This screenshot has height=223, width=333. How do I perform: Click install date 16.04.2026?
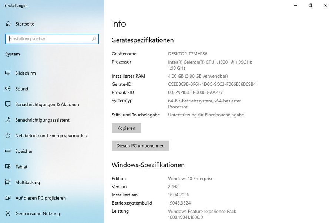pos(179,195)
